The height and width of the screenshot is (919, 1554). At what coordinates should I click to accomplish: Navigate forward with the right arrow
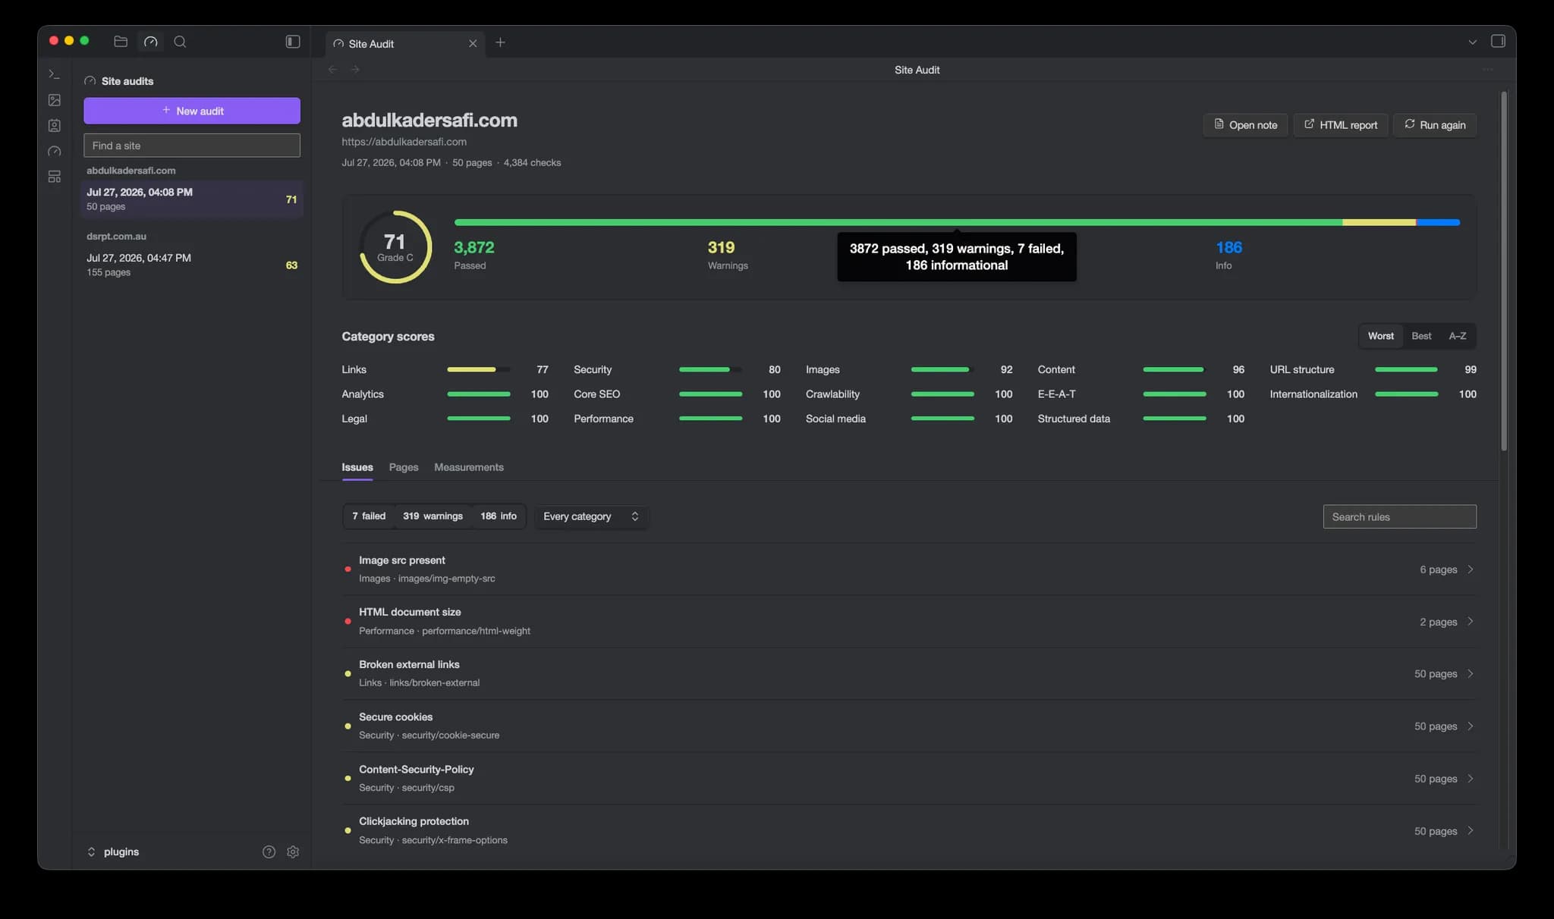point(355,70)
